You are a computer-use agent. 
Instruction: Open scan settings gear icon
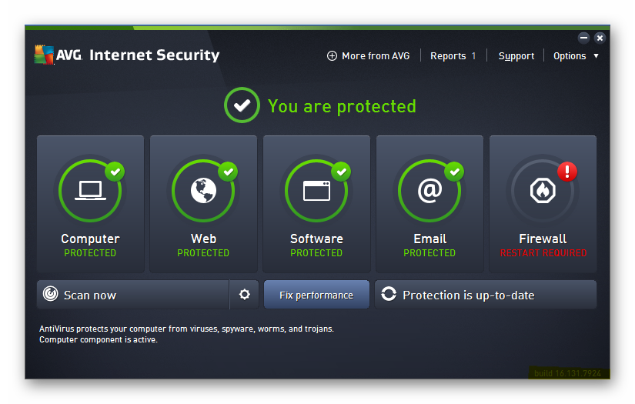point(244,294)
